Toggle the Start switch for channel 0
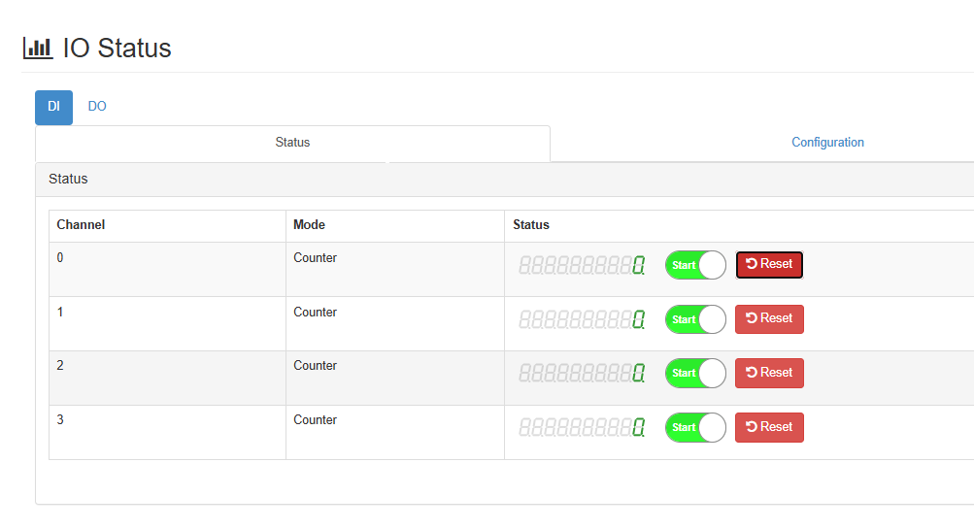 point(695,265)
